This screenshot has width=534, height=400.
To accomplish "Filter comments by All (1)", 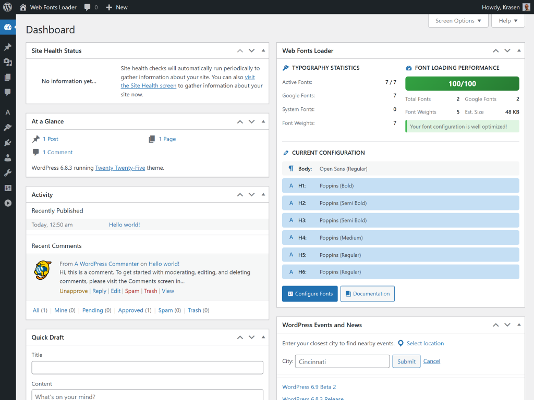I will [x=40, y=310].
